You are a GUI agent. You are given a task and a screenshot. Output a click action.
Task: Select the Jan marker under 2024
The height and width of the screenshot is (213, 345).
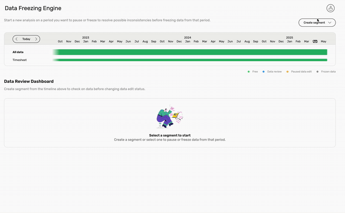pos(188,41)
